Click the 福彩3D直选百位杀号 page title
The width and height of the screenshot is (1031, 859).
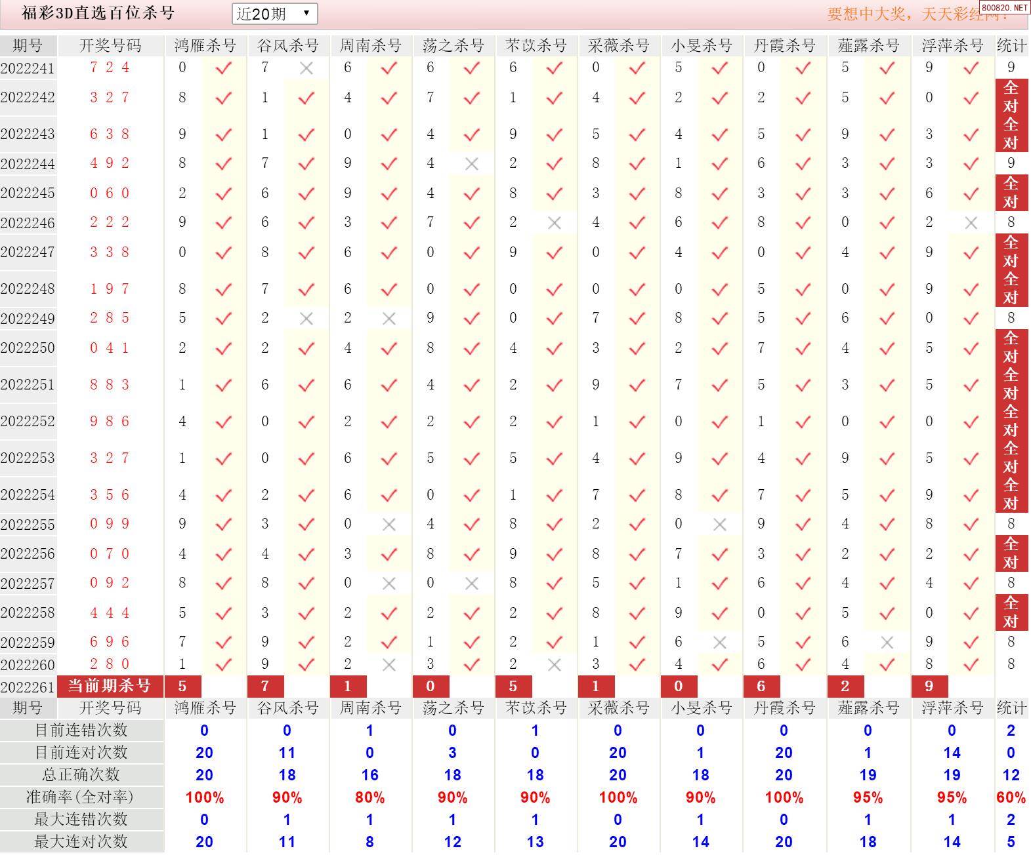[98, 13]
